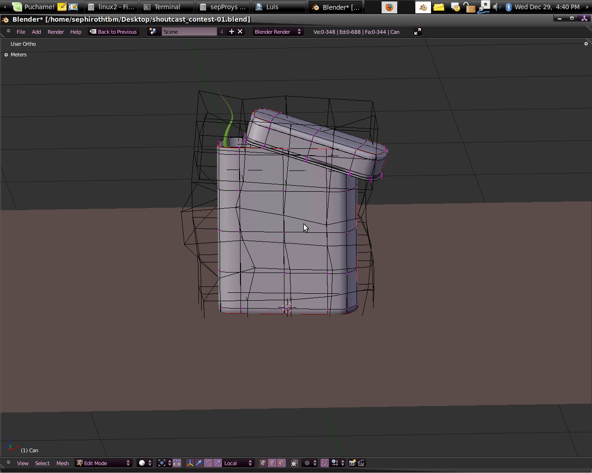Add a new scene with plus button

(x=232, y=31)
